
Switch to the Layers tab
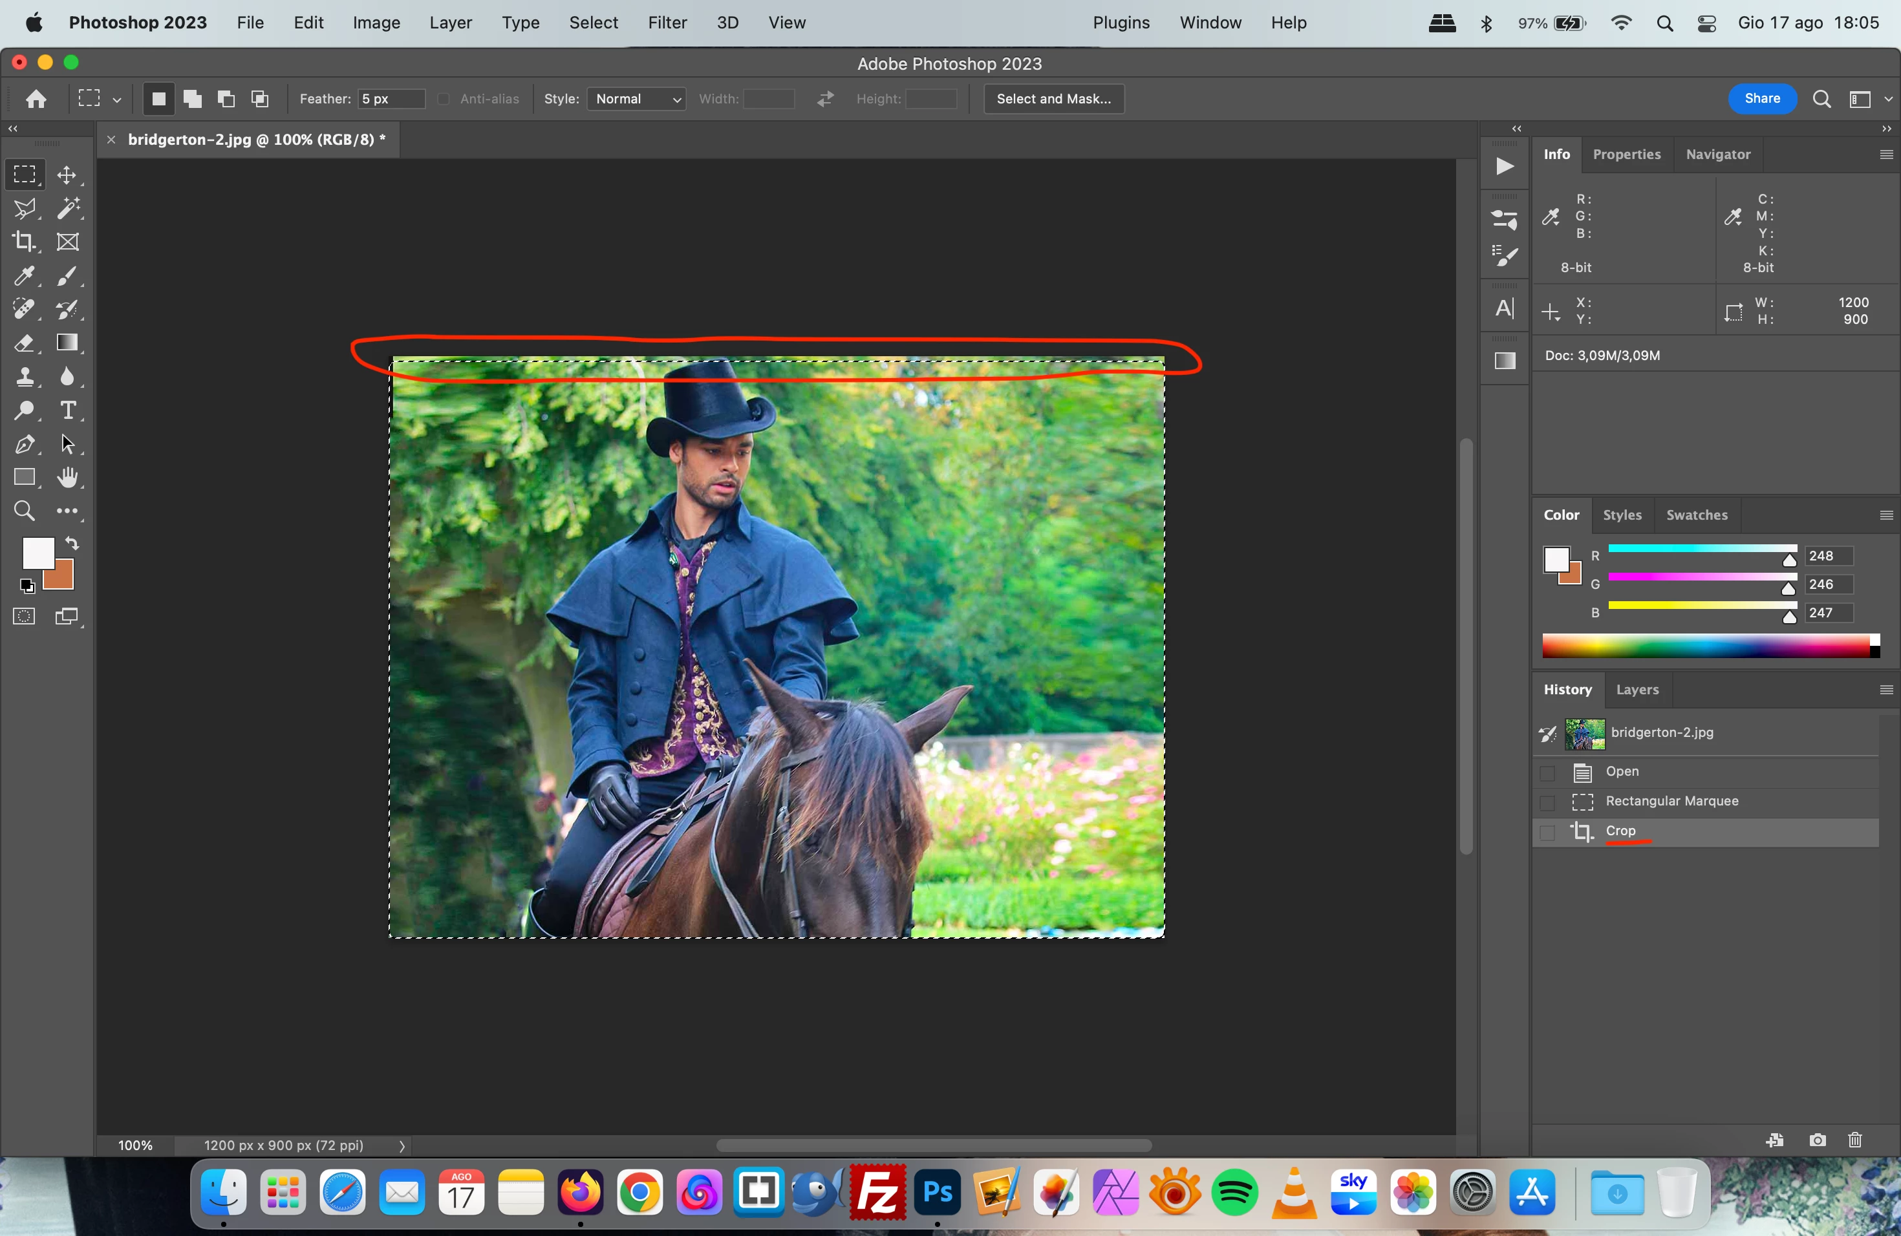click(1637, 690)
